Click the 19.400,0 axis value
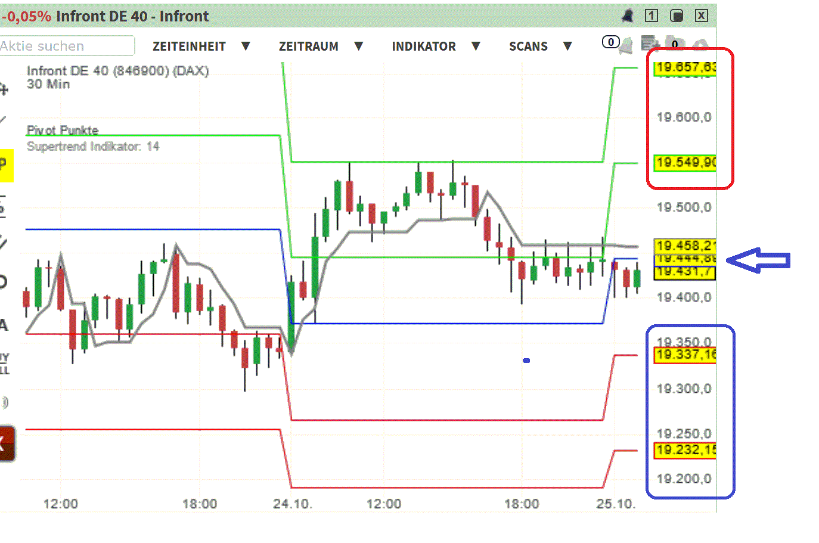Viewport: 819px width, 543px height. pos(684,297)
